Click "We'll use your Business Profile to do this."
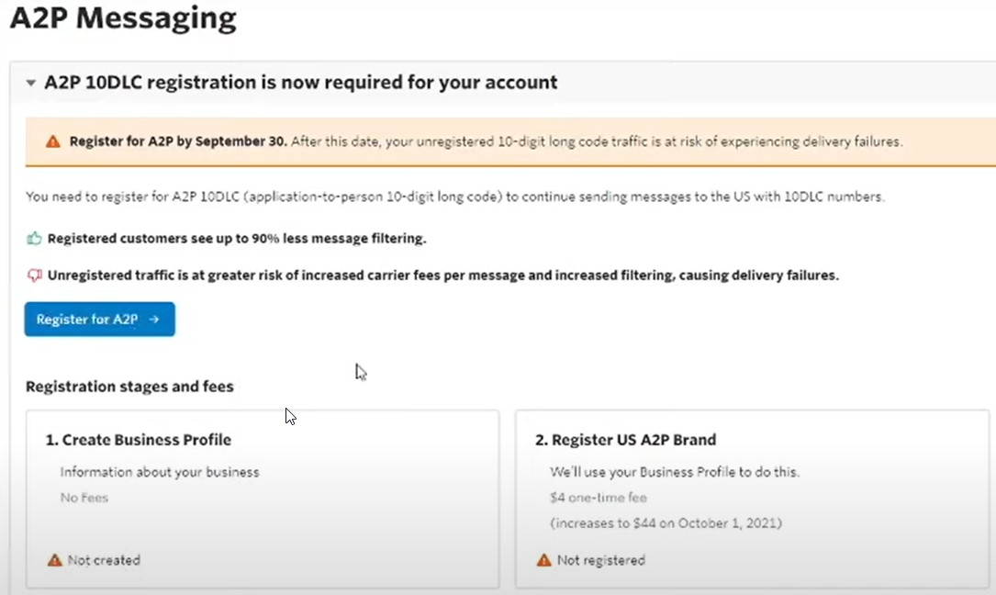The image size is (996, 595). (675, 472)
